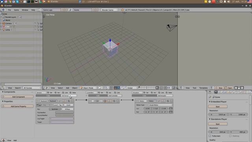Click the Blender logo icon in info header
The height and width of the screenshot is (142, 252).
coord(122,10)
